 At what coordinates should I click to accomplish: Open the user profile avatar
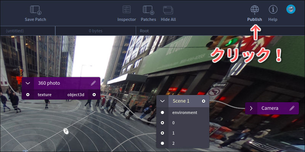point(291,9)
